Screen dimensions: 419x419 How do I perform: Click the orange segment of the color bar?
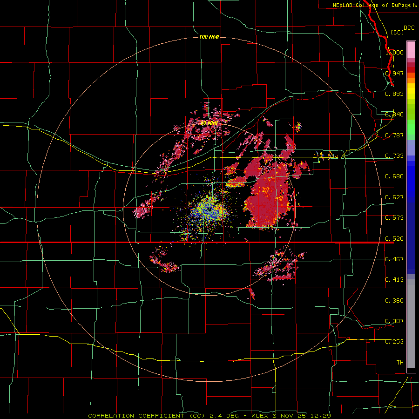(x=411, y=81)
